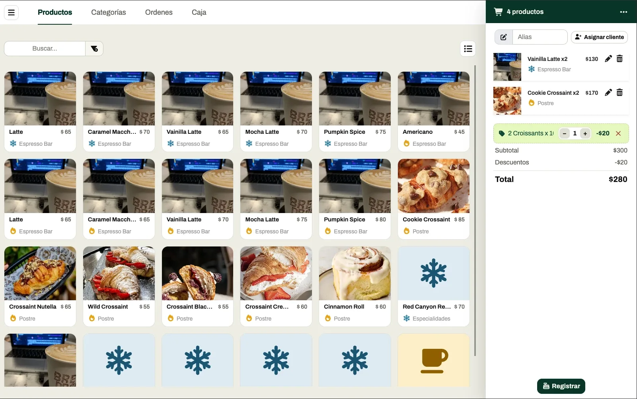This screenshot has height=399, width=637.
Task: Open the Productos tab
Action: point(55,12)
